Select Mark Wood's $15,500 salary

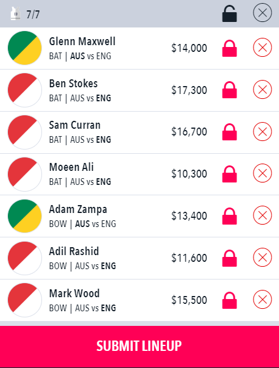pos(189,300)
